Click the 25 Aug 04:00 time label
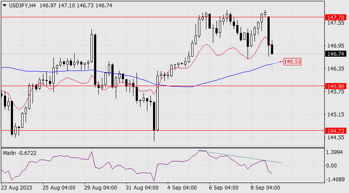349x193 pixels. (x=59, y=188)
